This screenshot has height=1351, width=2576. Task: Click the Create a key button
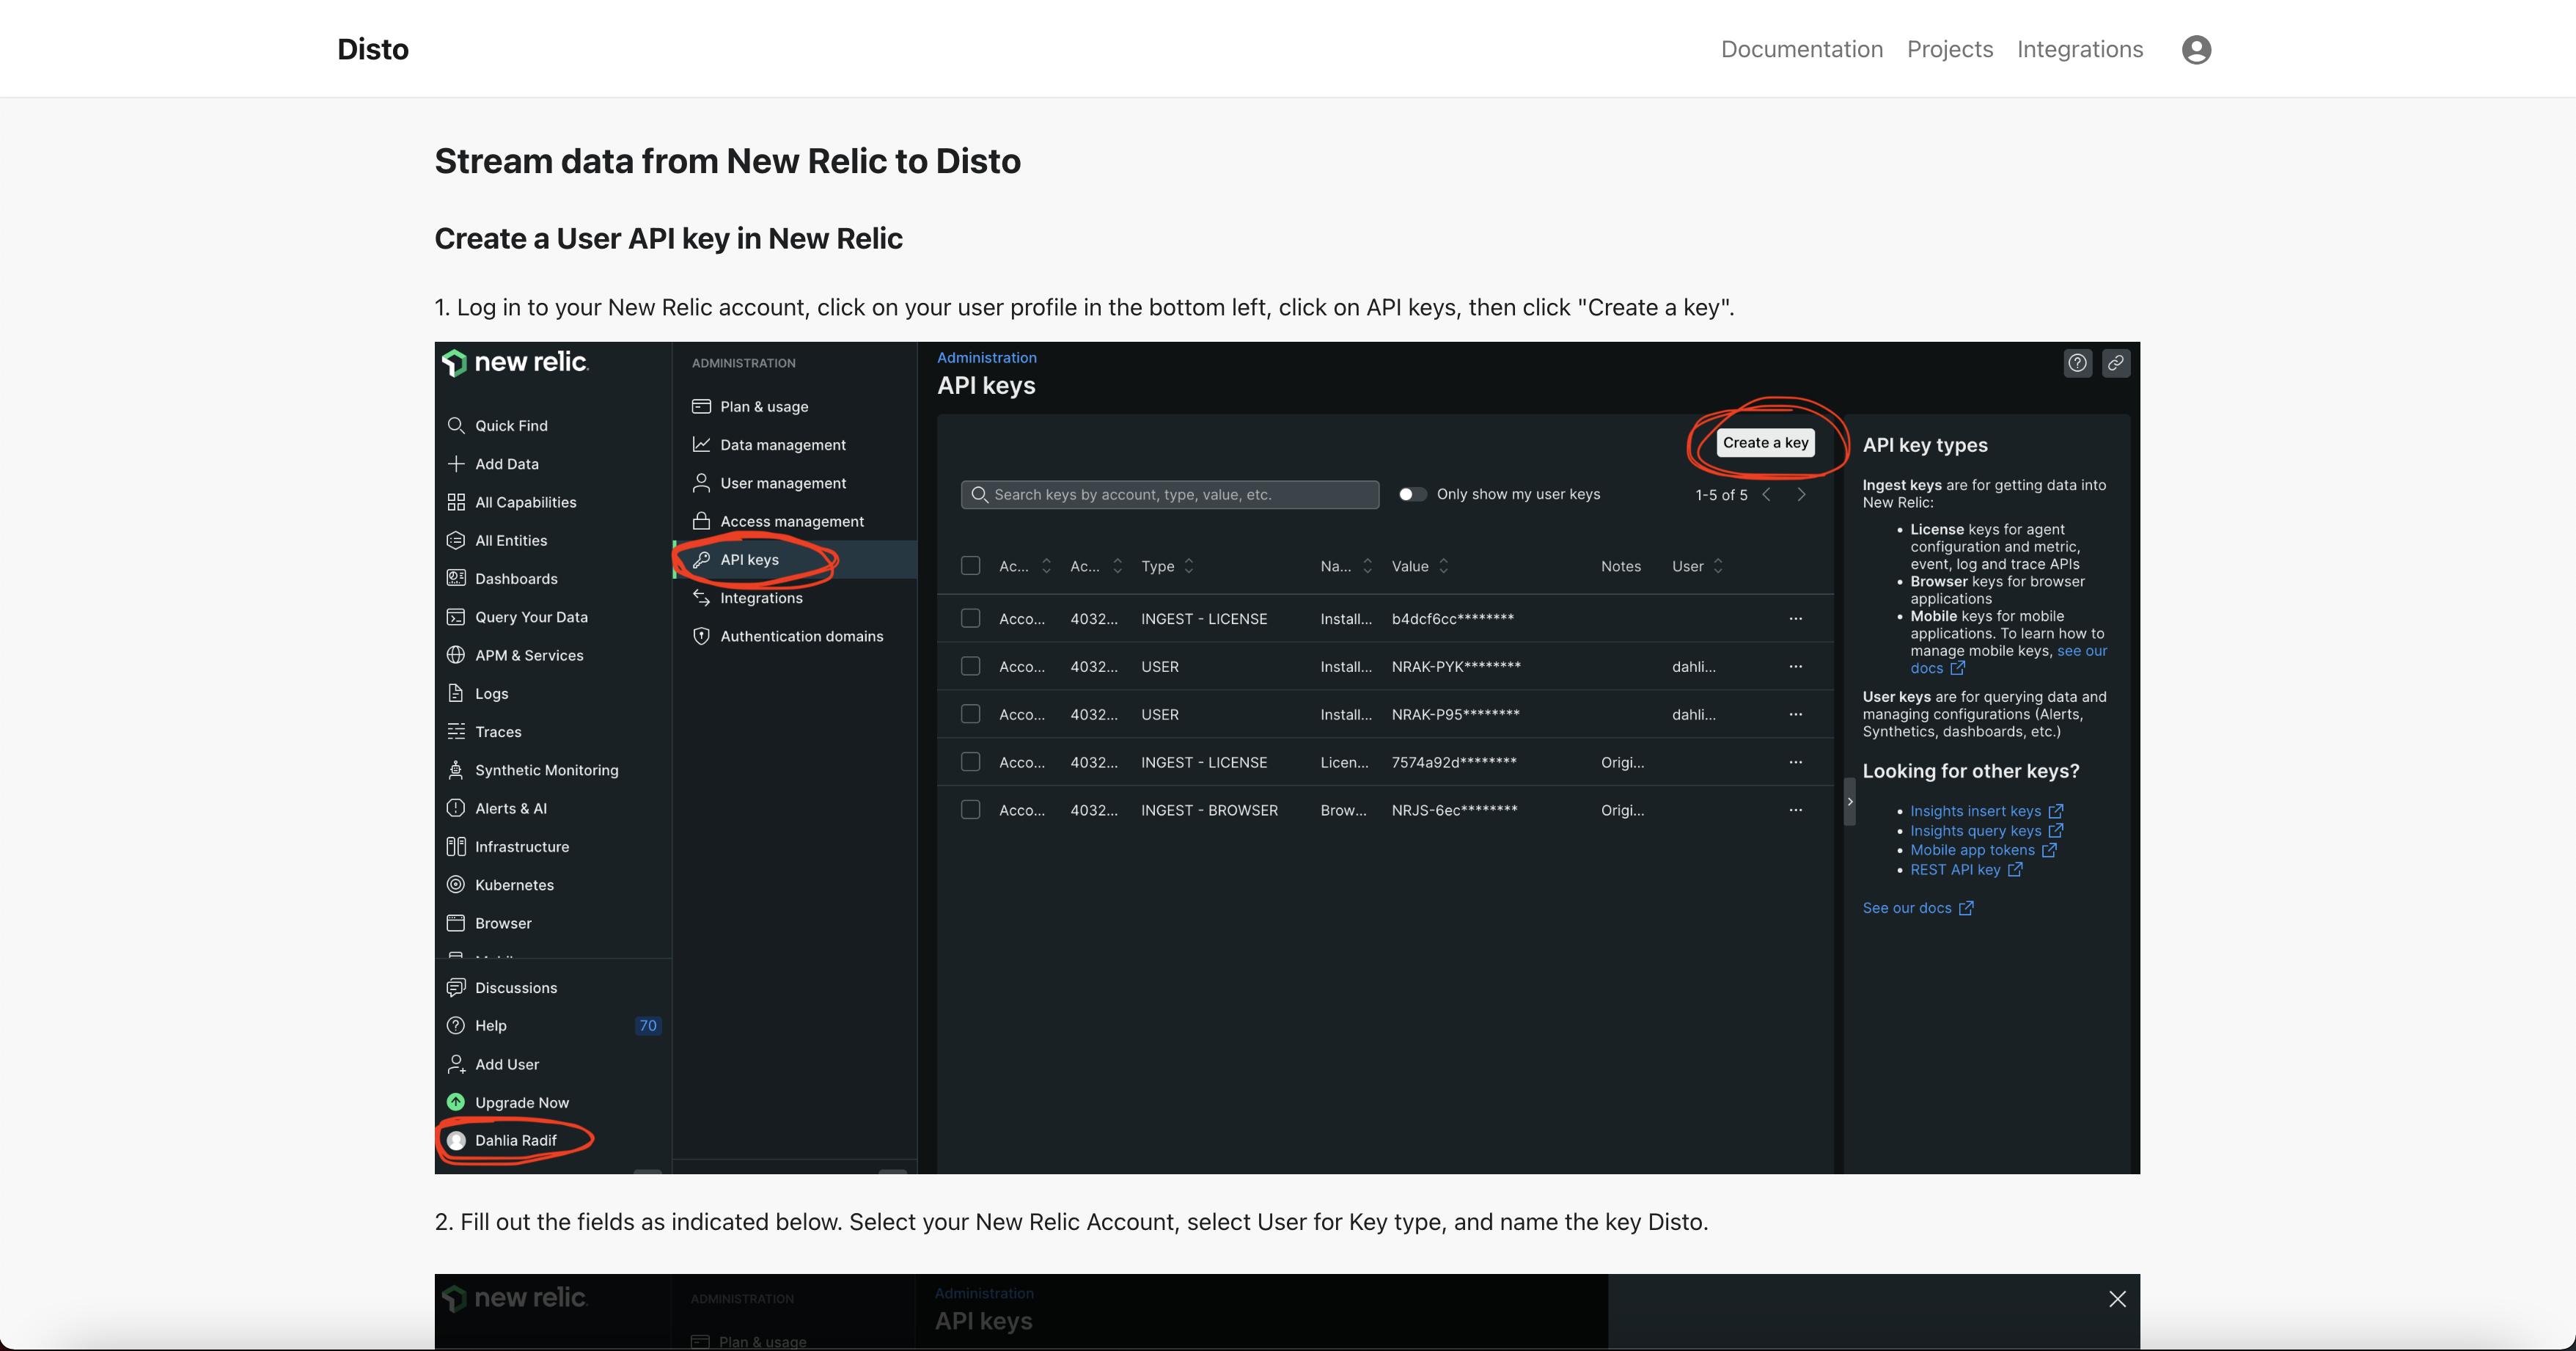tap(1765, 443)
